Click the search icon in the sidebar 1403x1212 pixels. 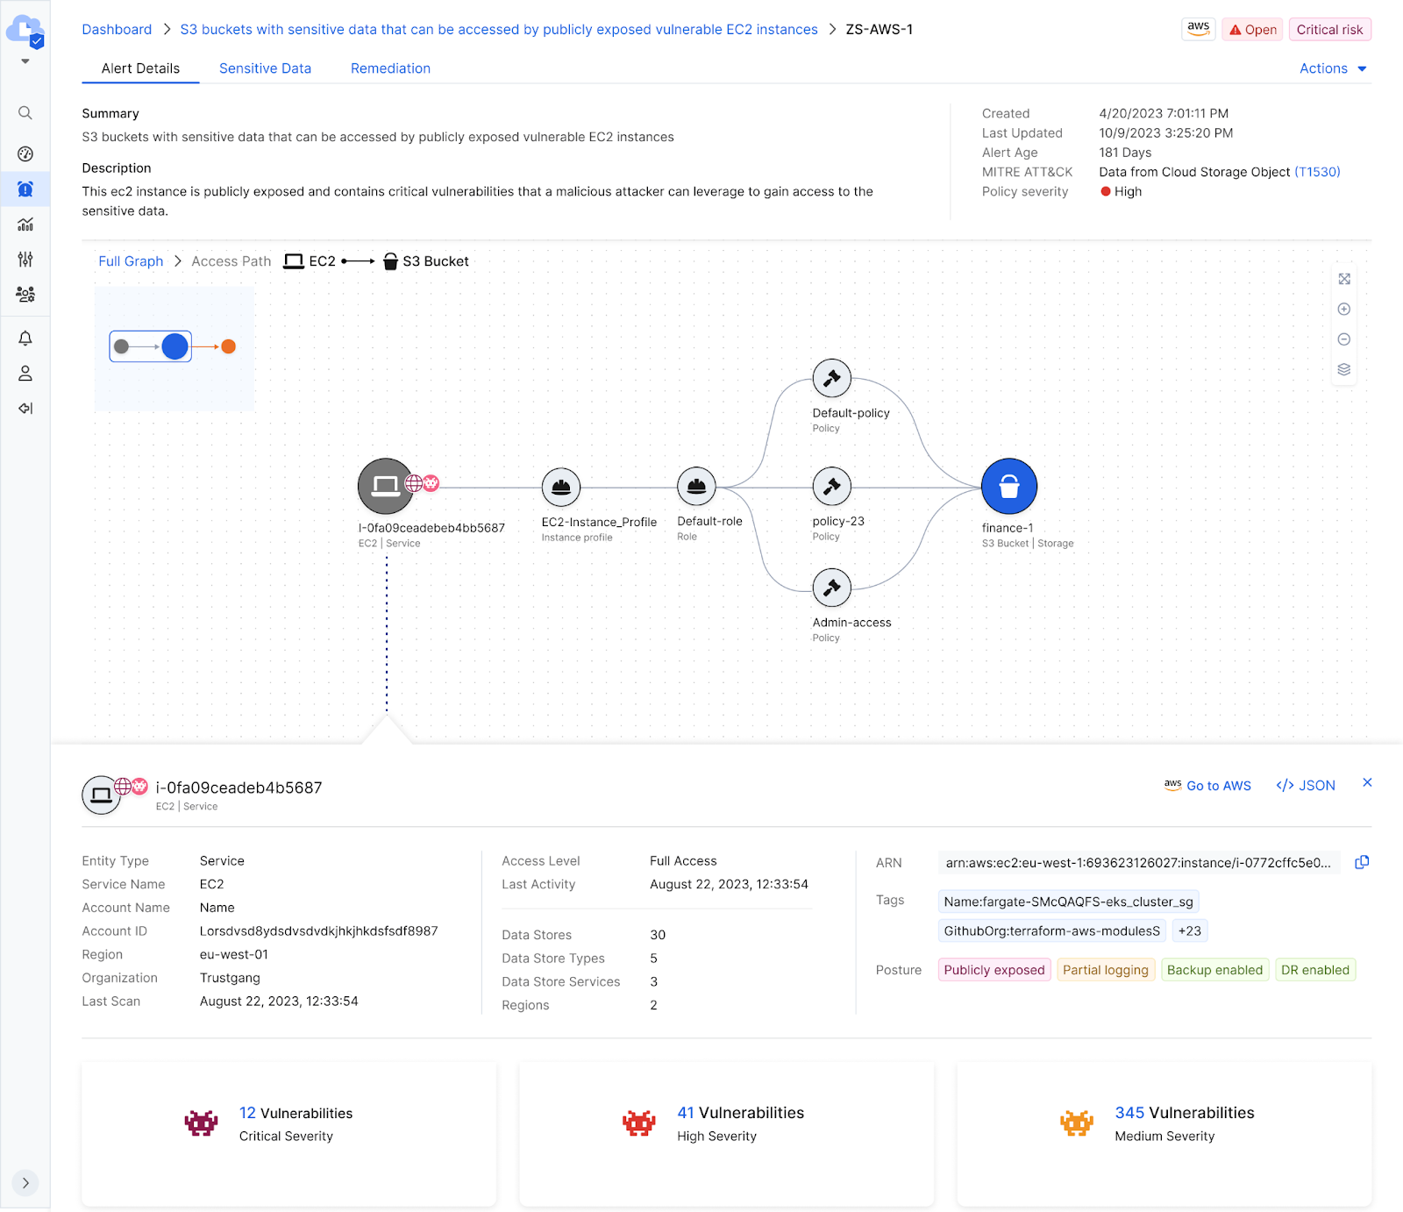[x=25, y=113]
